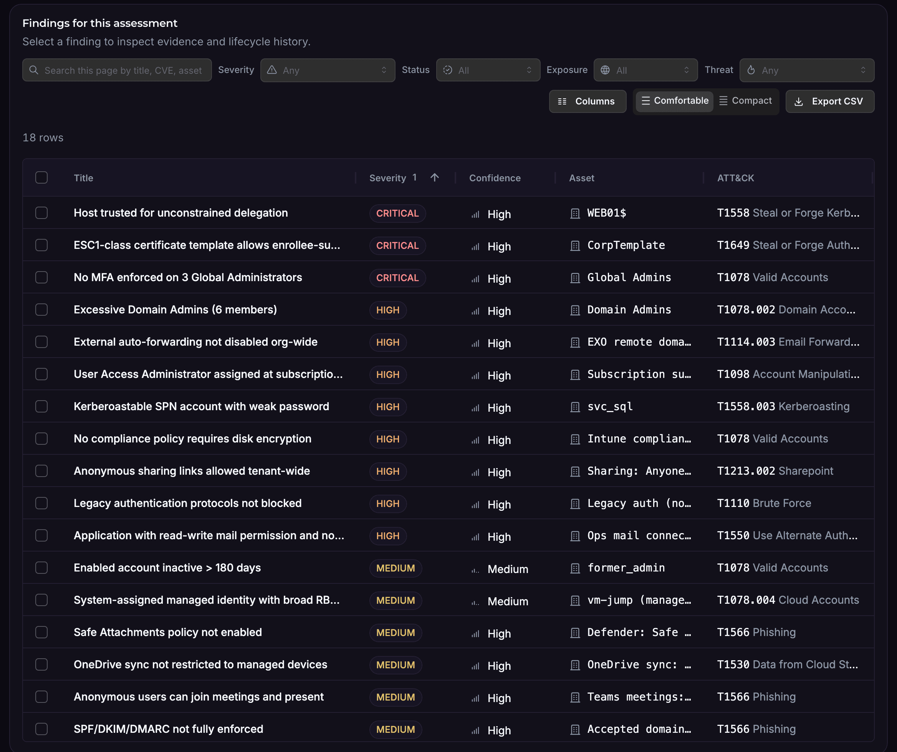The image size is (897, 752).
Task: Click asset icon next to CorpTemplate
Action: [x=575, y=246]
